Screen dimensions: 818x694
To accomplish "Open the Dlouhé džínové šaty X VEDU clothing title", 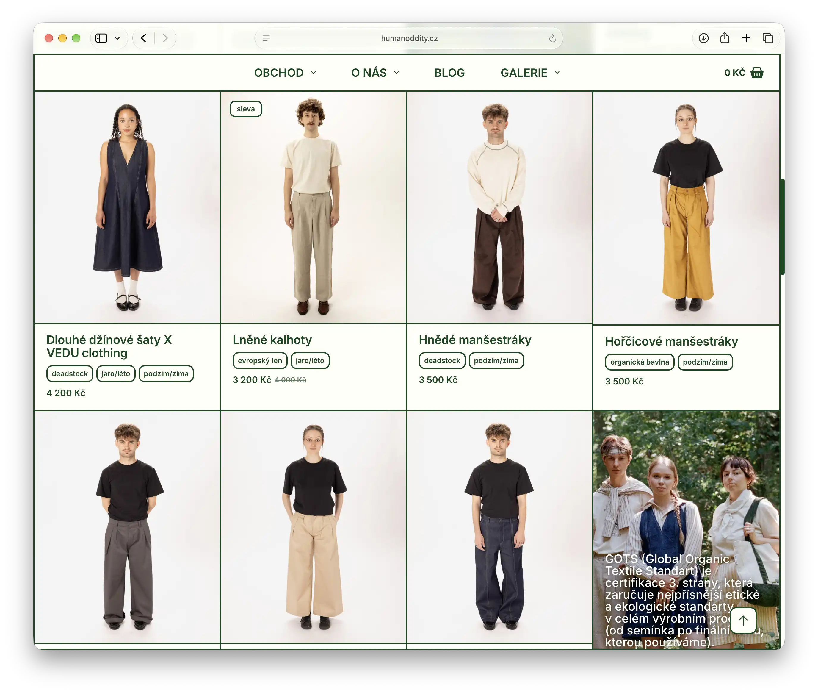I will (109, 346).
